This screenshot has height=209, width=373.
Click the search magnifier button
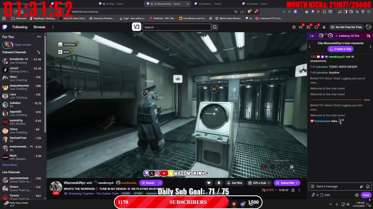point(215,27)
